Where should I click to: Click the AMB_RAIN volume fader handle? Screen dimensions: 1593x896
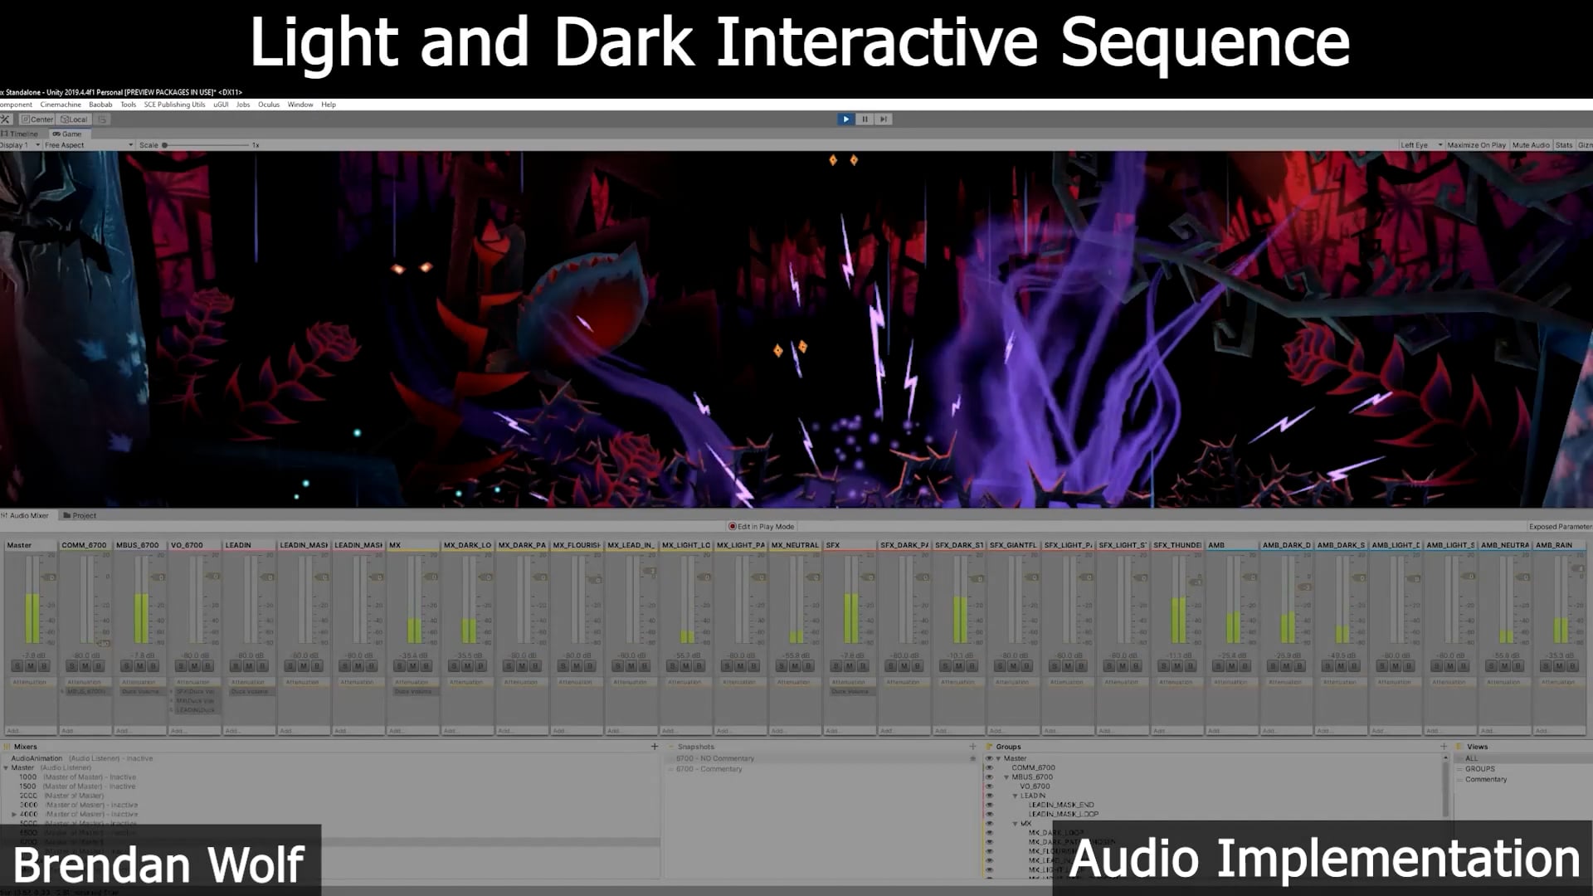pos(1578,568)
